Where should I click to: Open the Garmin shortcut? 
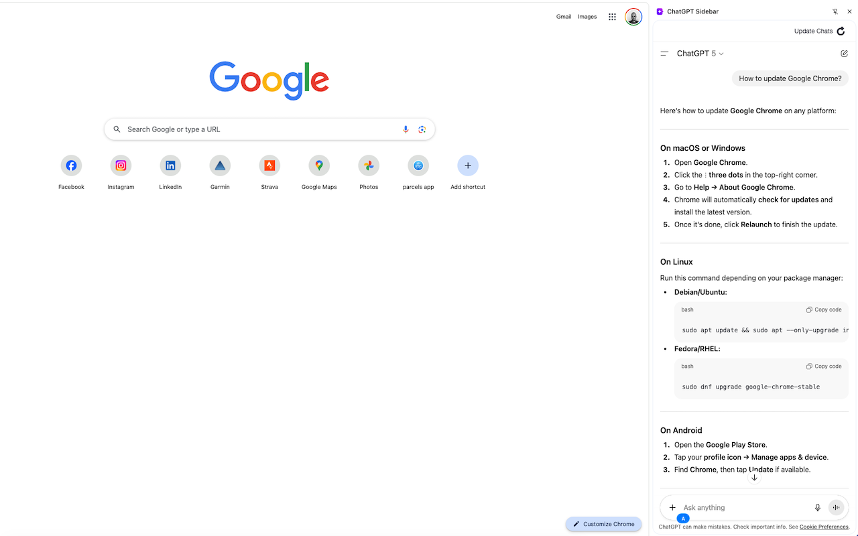pyautogui.click(x=220, y=165)
